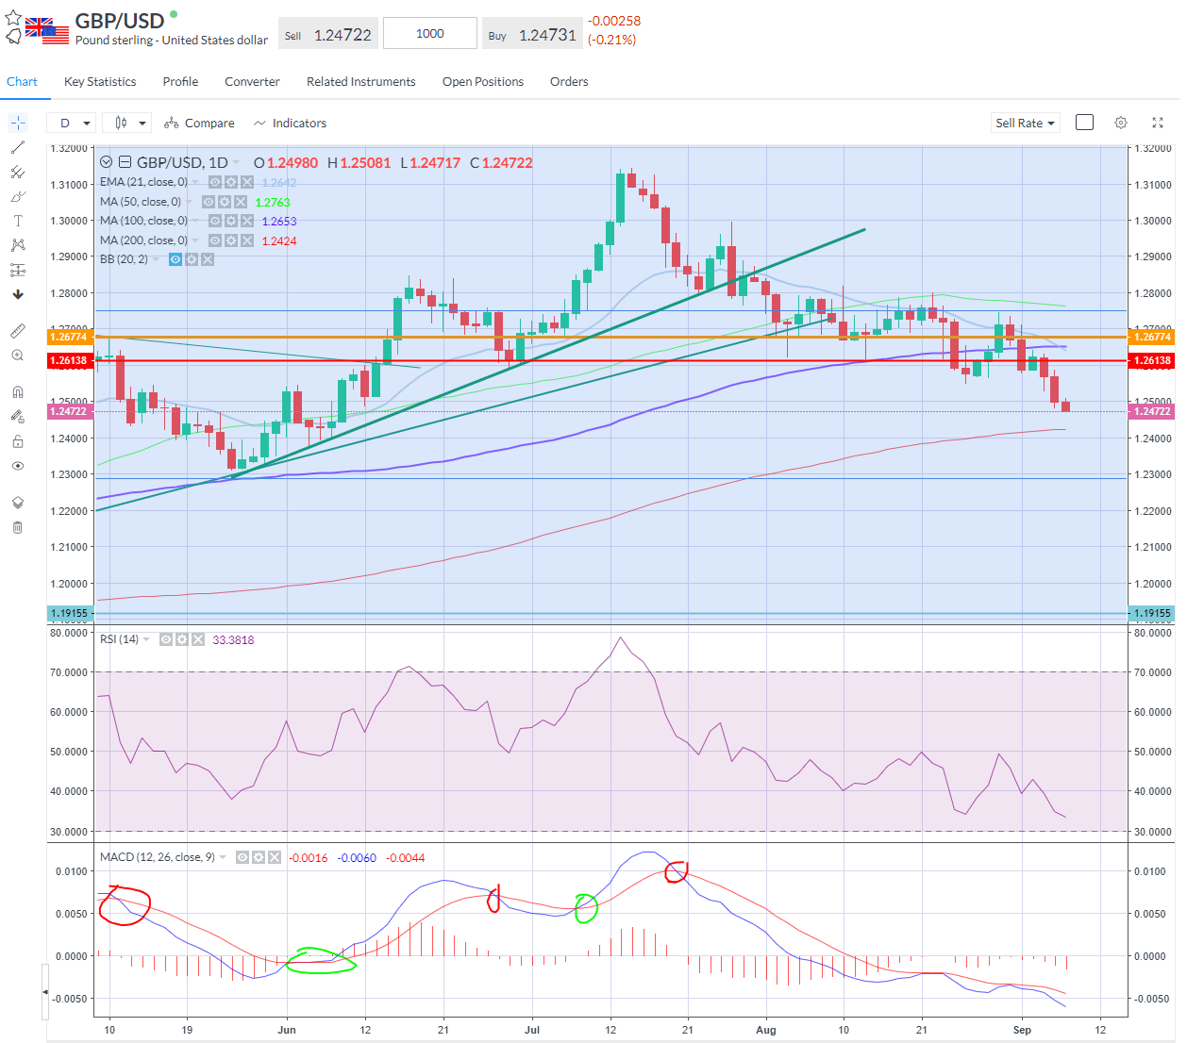Image resolution: width=1187 pixels, height=1043 pixels.
Task: Click inside the 1000 quantity field
Action: click(429, 32)
